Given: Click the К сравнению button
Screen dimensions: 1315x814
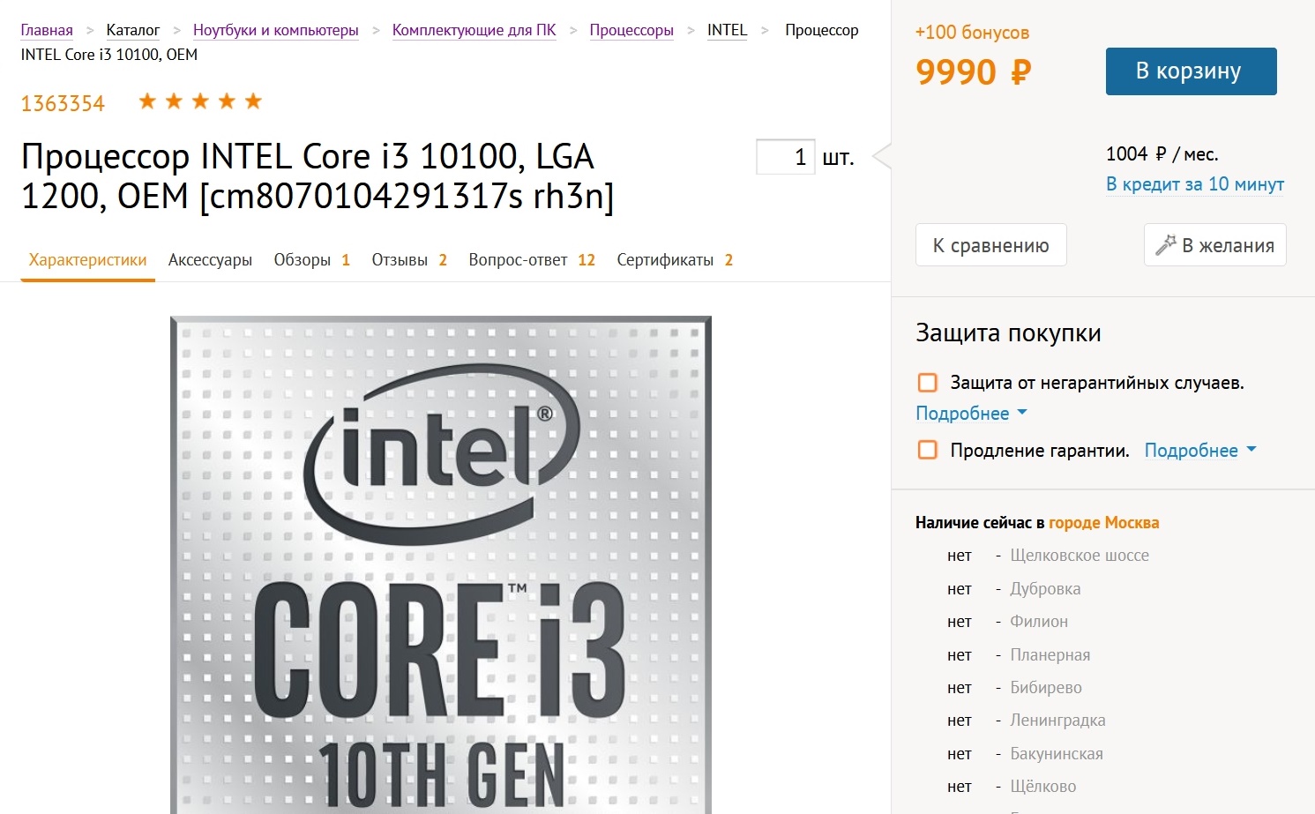Looking at the screenshot, I should [x=990, y=245].
